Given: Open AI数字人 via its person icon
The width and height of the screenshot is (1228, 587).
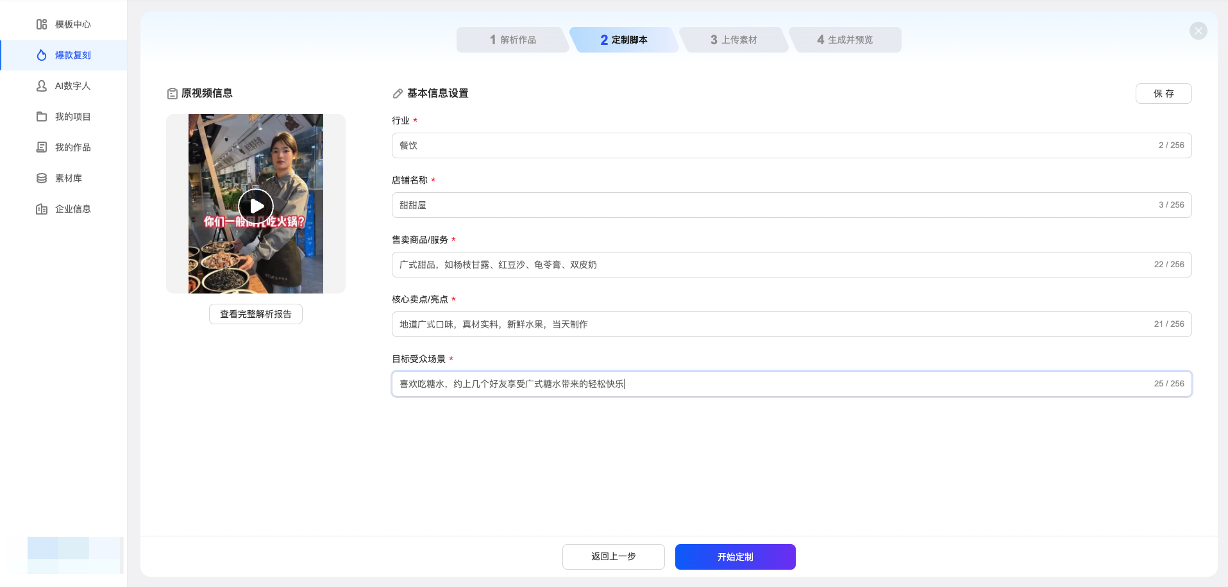Looking at the screenshot, I should coord(42,86).
